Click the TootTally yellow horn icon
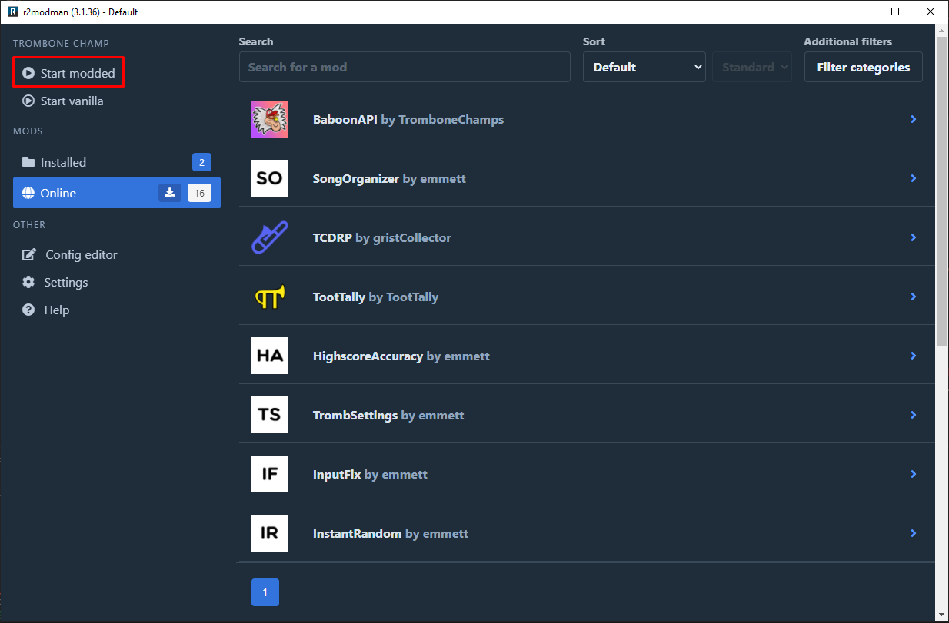The height and width of the screenshot is (623, 949). coord(270,297)
